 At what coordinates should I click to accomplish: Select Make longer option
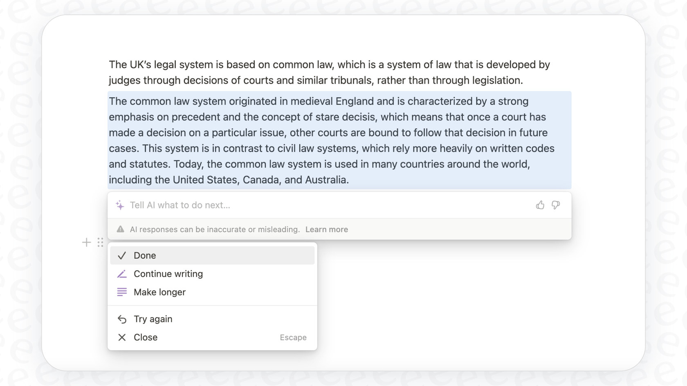pos(159,292)
